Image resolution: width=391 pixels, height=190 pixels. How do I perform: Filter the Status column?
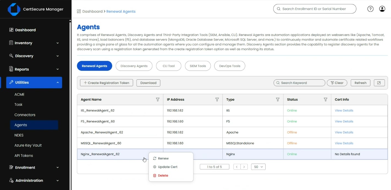click(326, 99)
